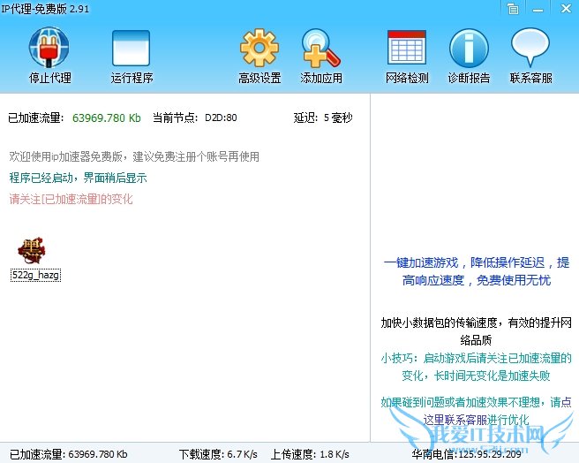
Task: Click the 延迟 5 毫秒 text
Action: pos(323,118)
